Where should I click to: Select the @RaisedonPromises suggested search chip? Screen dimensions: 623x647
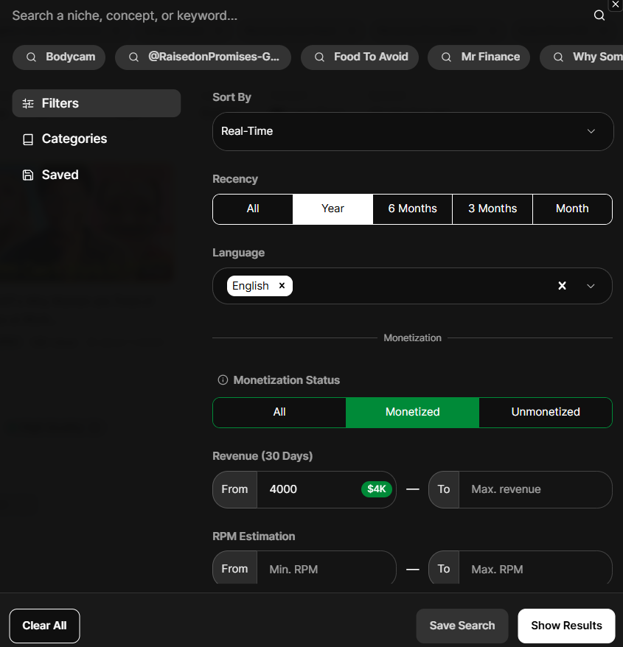(203, 57)
